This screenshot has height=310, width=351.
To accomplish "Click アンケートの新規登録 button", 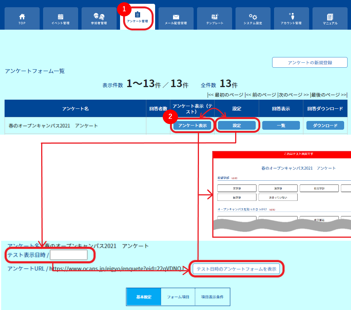I will 310,62.
